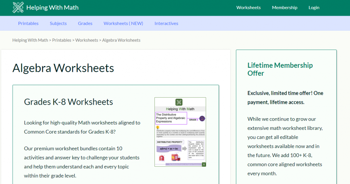Screen dimensions: 350x184
Task: Open Worksheets in the green header
Action: (x=248, y=7)
